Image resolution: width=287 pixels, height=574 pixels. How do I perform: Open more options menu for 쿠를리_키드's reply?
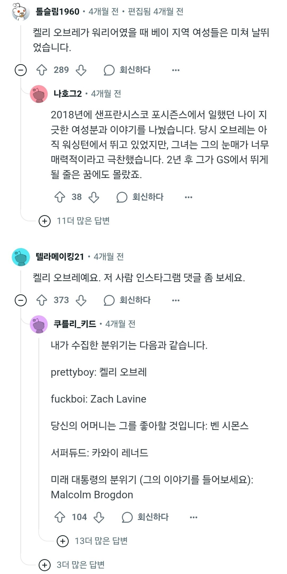coord(194,517)
